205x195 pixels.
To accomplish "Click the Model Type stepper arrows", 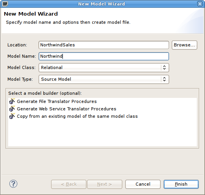I will point(164,79).
